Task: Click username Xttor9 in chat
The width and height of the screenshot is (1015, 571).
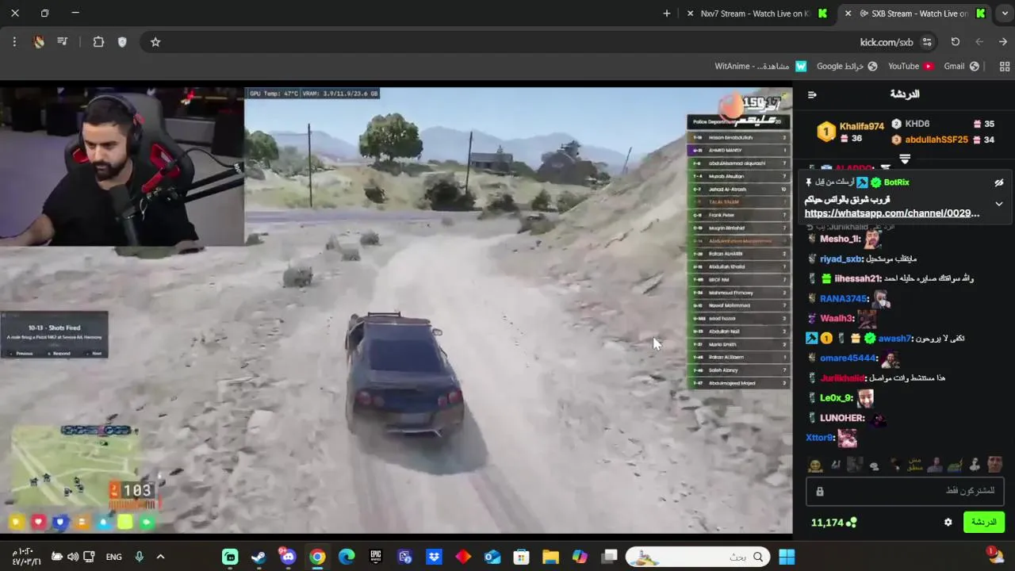Action: (x=820, y=438)
